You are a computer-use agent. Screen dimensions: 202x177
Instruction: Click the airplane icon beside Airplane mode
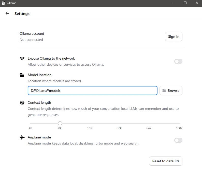22,137
